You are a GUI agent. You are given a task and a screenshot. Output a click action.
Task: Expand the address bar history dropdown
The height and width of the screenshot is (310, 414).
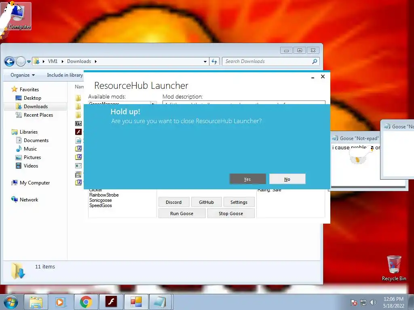tap(205, 61)
